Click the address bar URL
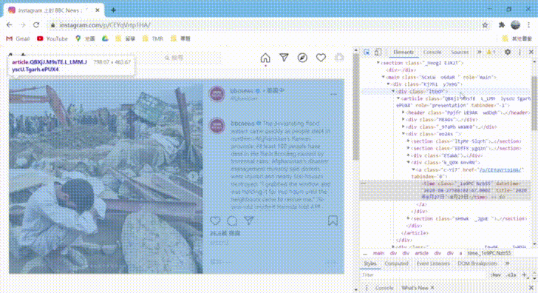The width and height of the screenshot is (538, 293). pos(105,25)
